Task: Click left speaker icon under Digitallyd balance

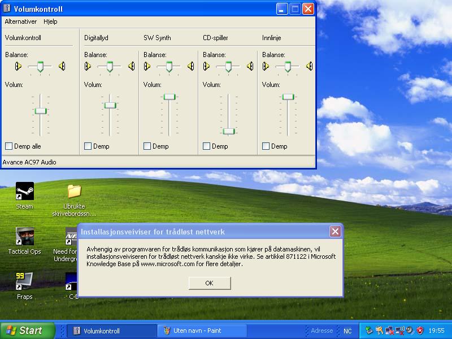Action: pyautogui.click(x=88, y=66)
